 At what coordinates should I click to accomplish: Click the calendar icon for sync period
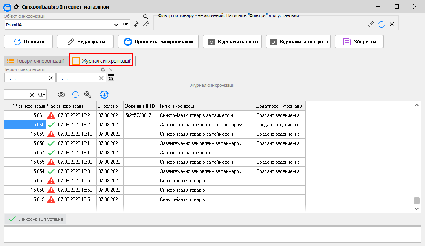[x=111, y=78]
